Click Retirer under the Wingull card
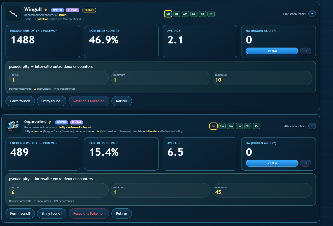 tap(122, 101)
